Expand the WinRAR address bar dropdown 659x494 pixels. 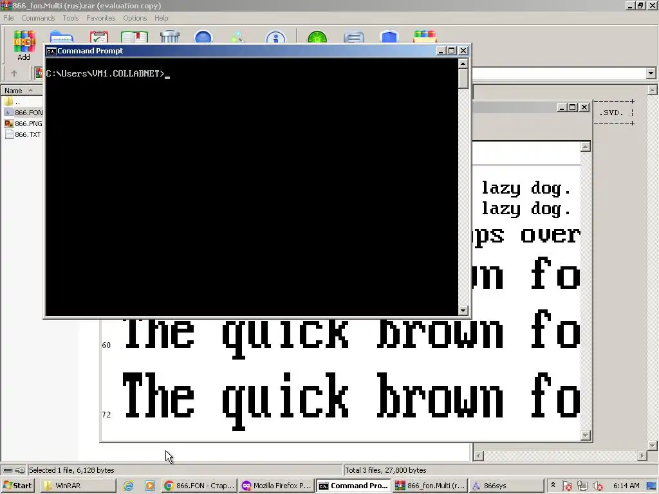[651, 73]
